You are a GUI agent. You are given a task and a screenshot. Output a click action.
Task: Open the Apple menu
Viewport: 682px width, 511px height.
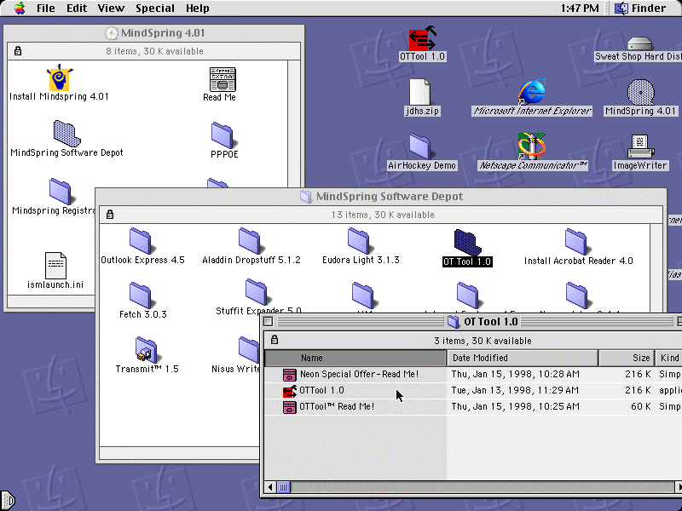[x=19, y=9]
